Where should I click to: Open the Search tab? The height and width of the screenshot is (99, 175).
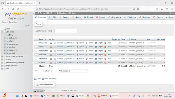click(x=64, y=17)
